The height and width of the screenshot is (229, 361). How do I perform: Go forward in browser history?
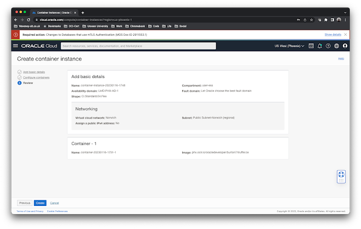click(x=22, y=20)
